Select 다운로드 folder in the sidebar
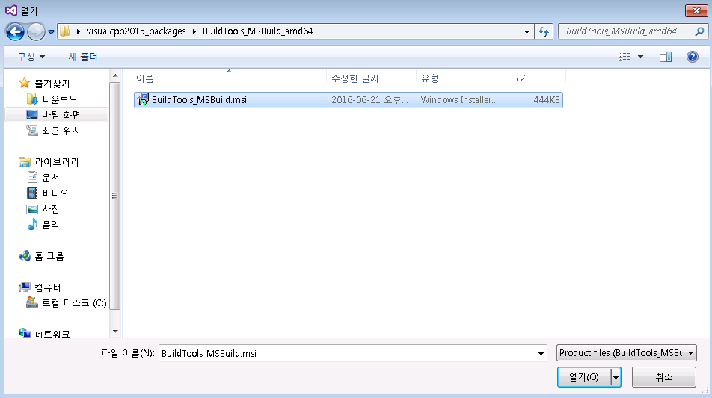This screenshot has height=398, width=712. pyautogui.click(x=60, y=99)
